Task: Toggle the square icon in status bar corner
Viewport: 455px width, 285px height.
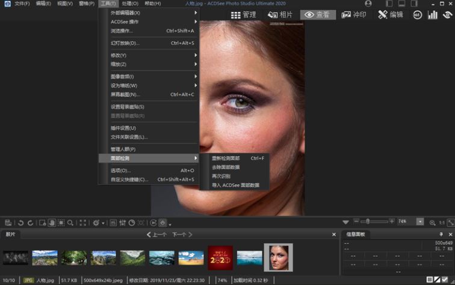Action: pos(430,280)
